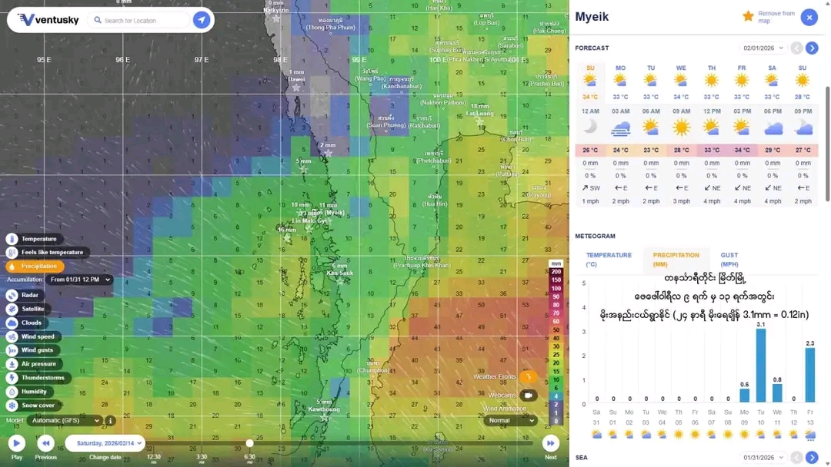Select the Thunderstorms layer icon
The width and height of the screenshot is (831, 467).
tap(12, 378)
